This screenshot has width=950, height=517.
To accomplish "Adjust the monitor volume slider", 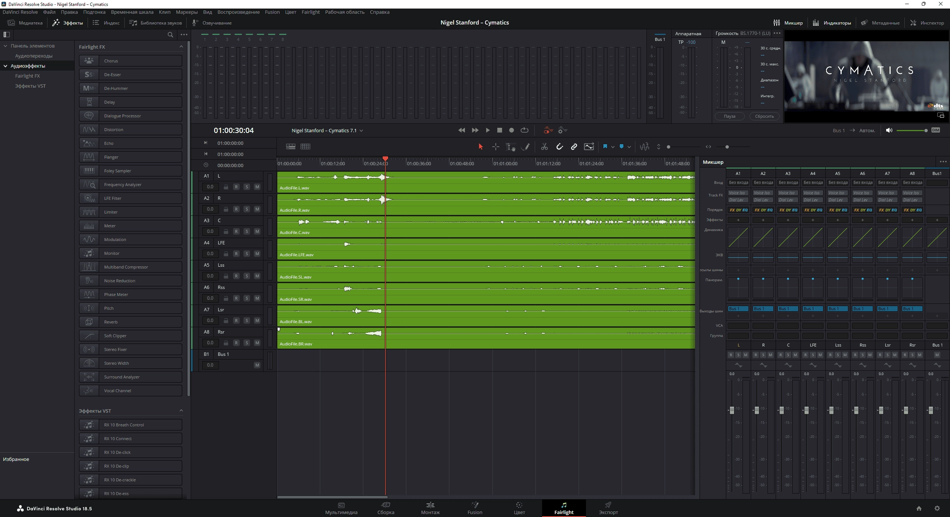I will click(912, 130).
